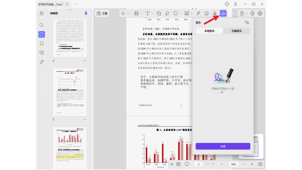302x170 pixels.
Task: Toggle the thumbnail panel pin
Action: [x=86, y=13]
